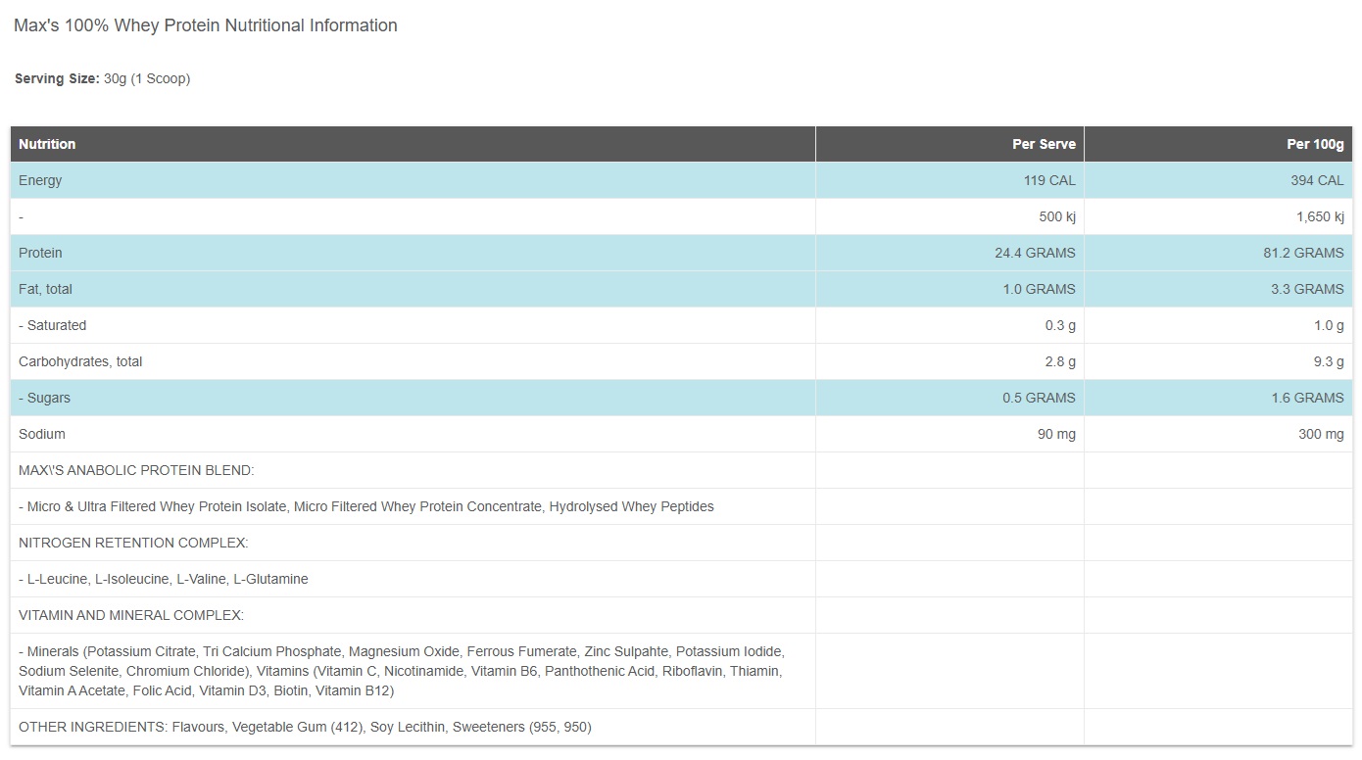1362x760 pixels.
Task: Click the '90 mg' sodium value
Action: pyautogui.click(x=1056, y=434)
